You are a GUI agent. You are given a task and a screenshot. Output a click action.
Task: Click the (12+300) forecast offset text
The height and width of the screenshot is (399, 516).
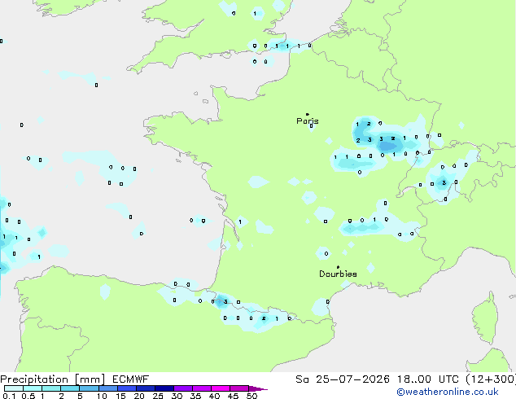point(491,379)
